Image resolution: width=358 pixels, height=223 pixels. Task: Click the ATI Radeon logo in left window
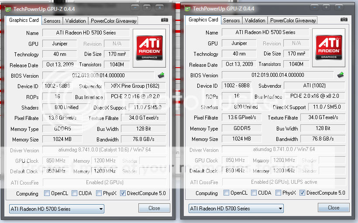pos(149,48)
